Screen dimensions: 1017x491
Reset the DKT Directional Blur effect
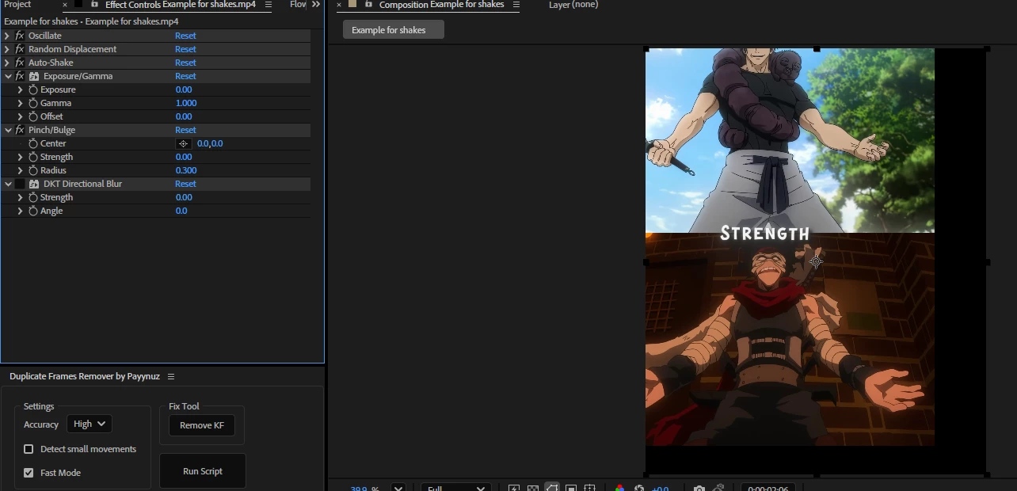click(x=185, y=184)
